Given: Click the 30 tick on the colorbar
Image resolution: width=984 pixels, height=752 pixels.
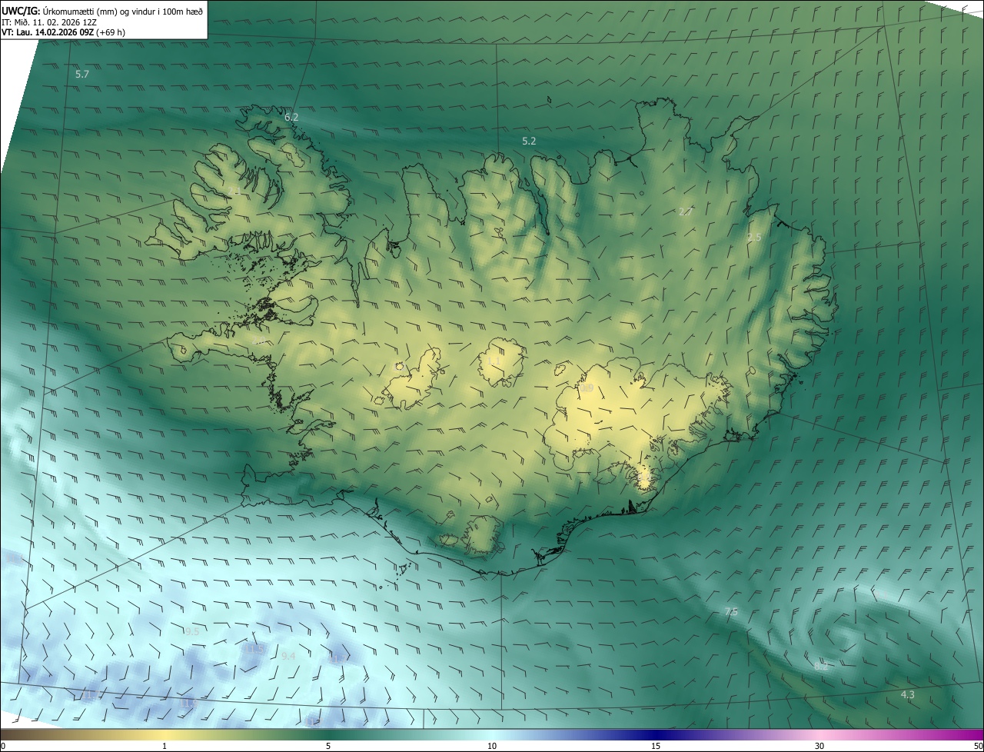Looking at the screenshot, I should (x=819, y=746).
